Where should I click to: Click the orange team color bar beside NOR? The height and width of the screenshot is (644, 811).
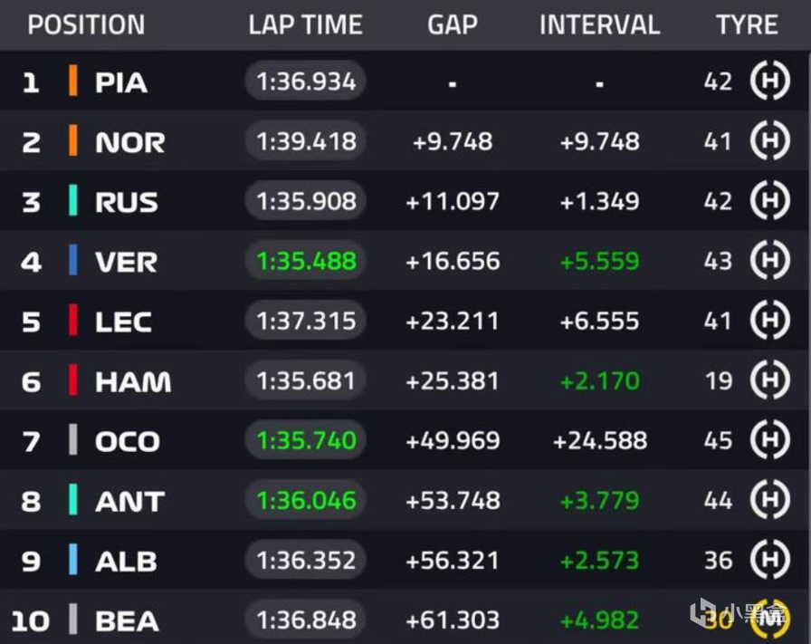click(x=72, y=141)
